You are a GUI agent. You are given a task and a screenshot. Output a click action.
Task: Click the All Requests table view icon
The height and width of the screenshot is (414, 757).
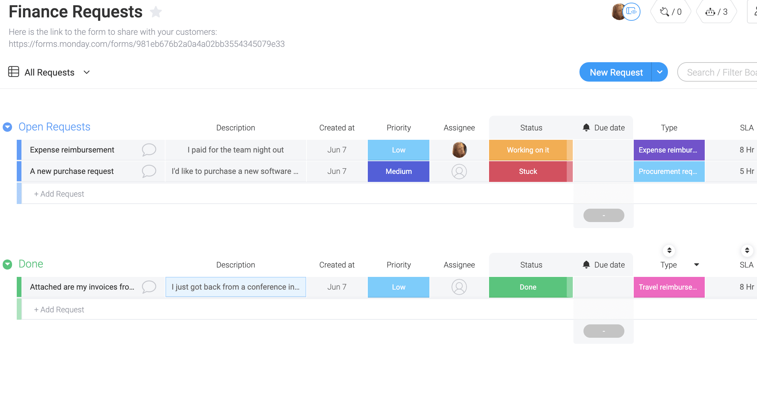tap(13, 72)
